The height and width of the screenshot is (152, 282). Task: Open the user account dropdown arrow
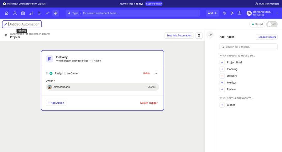point(277,13)
